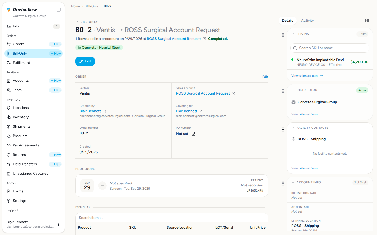The height and width of the screenshot is (235, 377).
Task: Open user menu dots for Blair Bennett
Action: point(58,224)
